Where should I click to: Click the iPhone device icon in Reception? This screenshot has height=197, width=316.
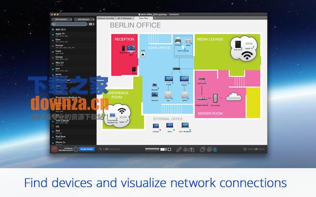(x=123, y=48)
